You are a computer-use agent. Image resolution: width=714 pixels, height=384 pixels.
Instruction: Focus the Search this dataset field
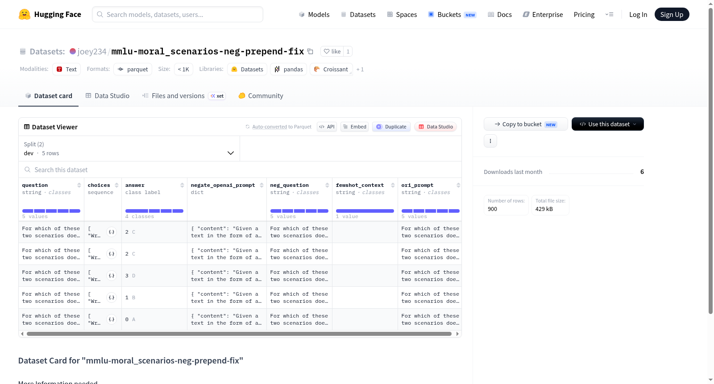click(240, 170)
